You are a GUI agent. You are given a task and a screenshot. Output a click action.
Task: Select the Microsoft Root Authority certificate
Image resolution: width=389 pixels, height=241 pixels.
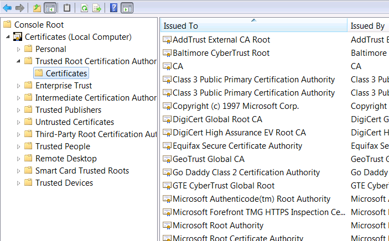click(x=210, y=226)
